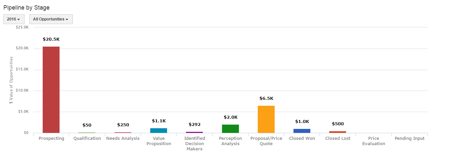Click the Price Evaluation axis label

[374, 141]
